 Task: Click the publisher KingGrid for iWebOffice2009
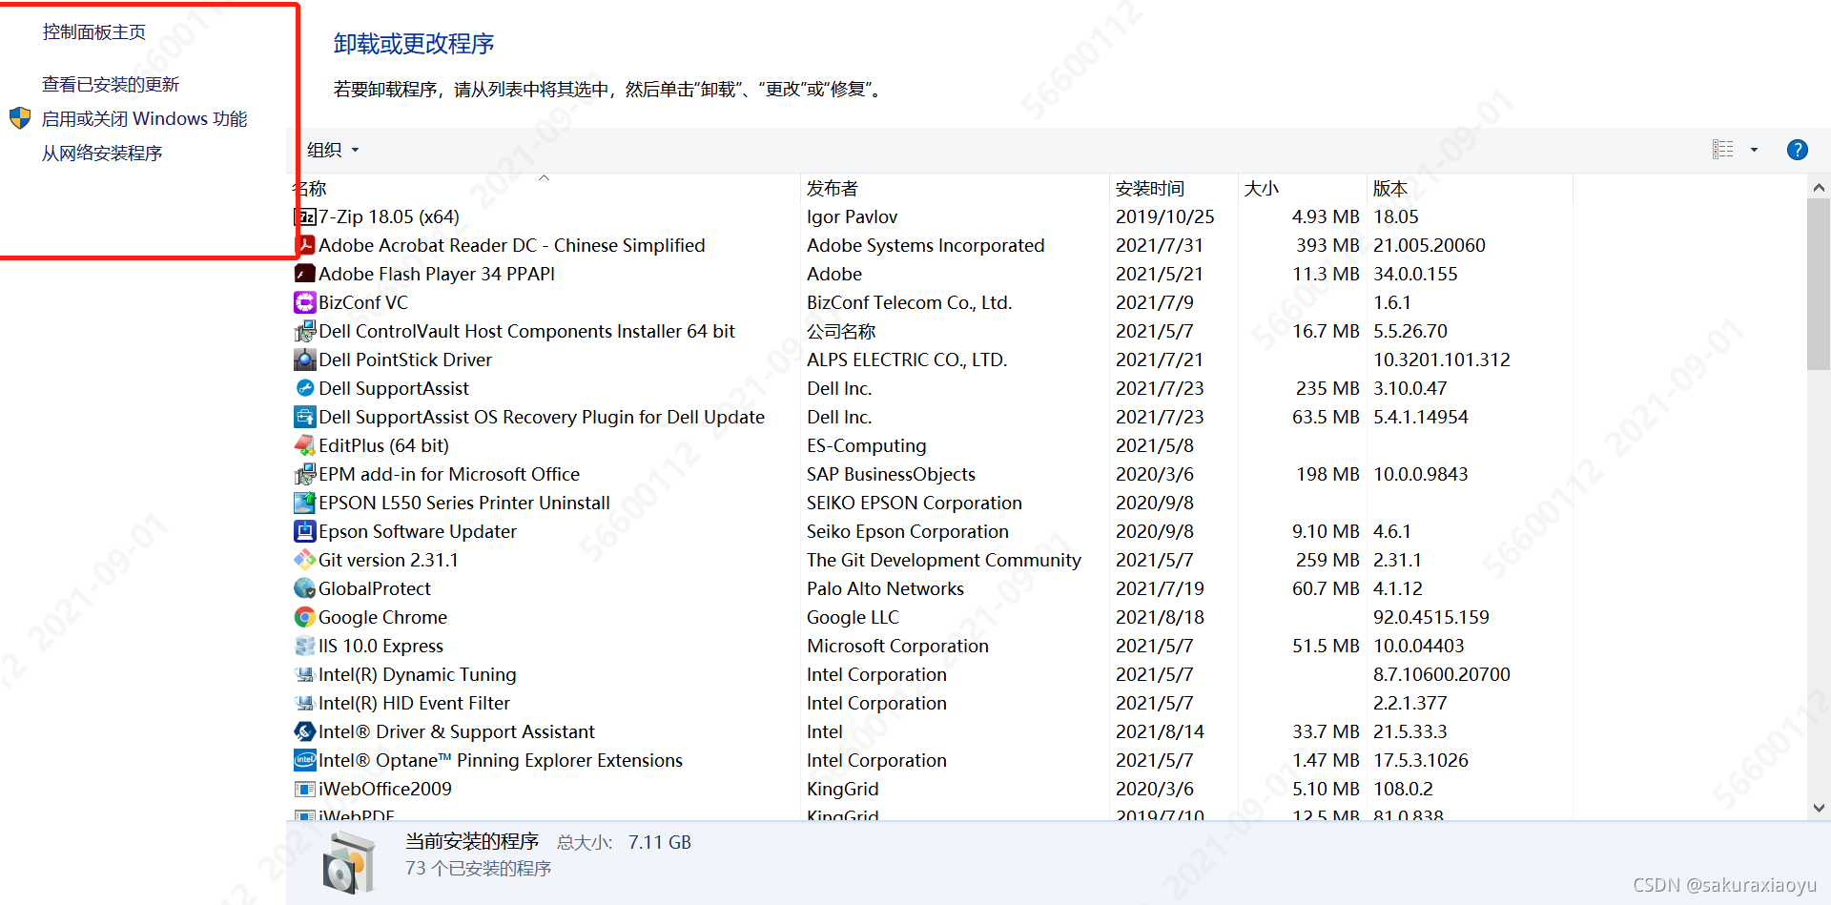(x=843, y=790)
